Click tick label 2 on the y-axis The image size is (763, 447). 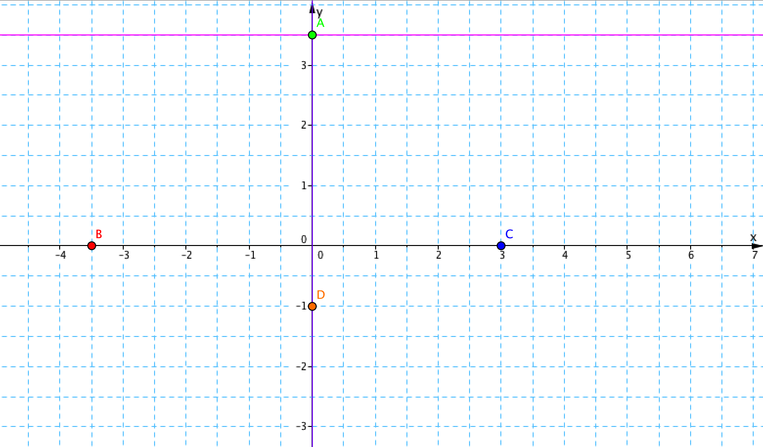304,125
